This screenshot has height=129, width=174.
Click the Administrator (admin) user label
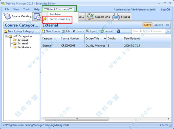[135, 10]
